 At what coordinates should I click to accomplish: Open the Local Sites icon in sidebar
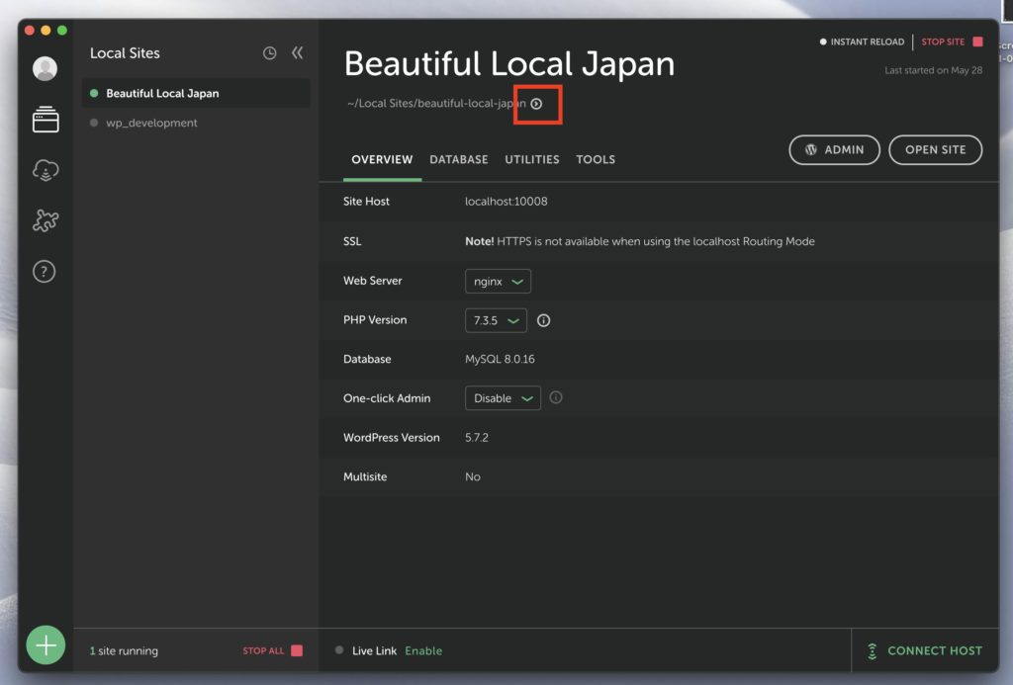pos(46,120)
